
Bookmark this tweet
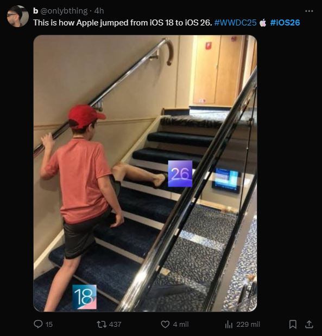click(x=293, y=324)
